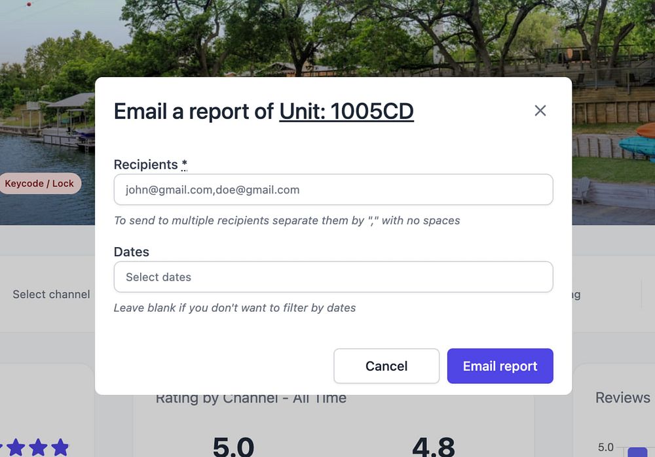Viewport: 655px width, 457px height.
Task: Open the Unit: 1005CD link
Action: 346,111
